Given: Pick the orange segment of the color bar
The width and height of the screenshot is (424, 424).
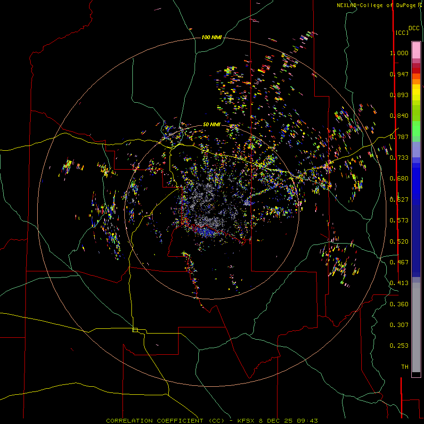Looking at the screenshot, I should tap(416, 79).
